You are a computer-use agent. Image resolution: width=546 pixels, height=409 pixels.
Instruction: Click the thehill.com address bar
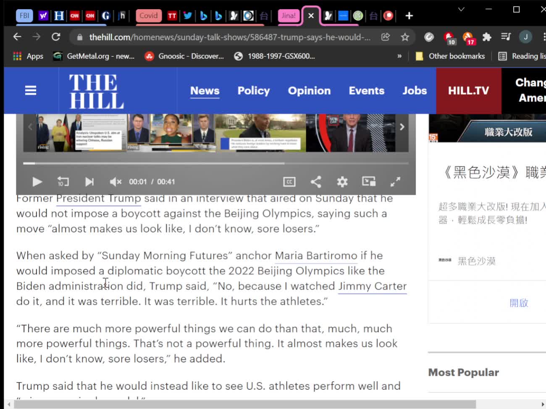coord(229,37)
